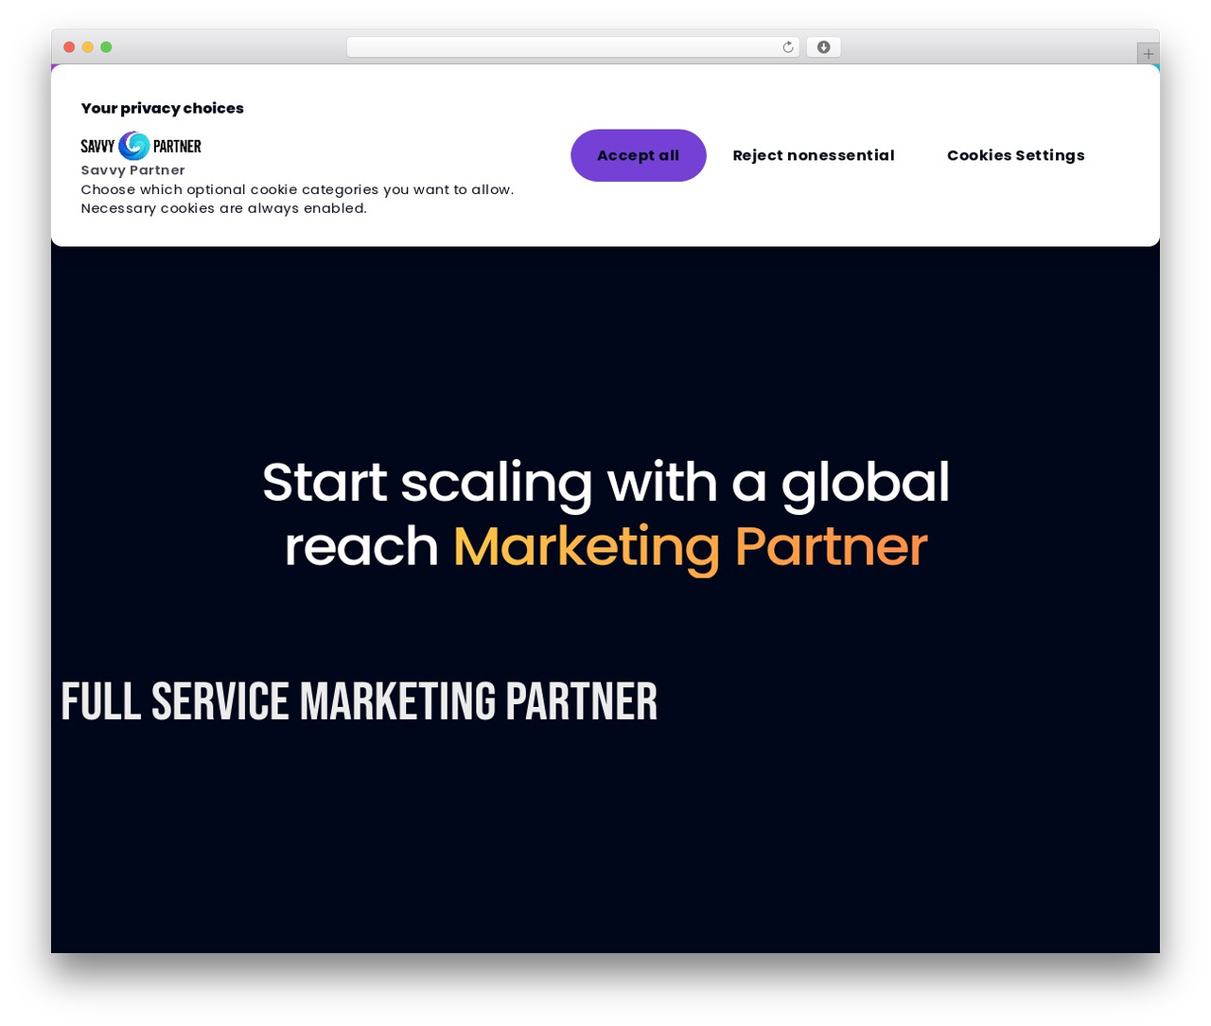Minimize the window with yellow button
The width and height of the screenshot is (1211, 1026).
click(88, 47)
